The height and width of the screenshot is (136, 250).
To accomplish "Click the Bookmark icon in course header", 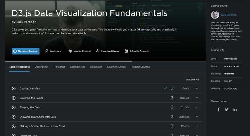I will 47,51.
